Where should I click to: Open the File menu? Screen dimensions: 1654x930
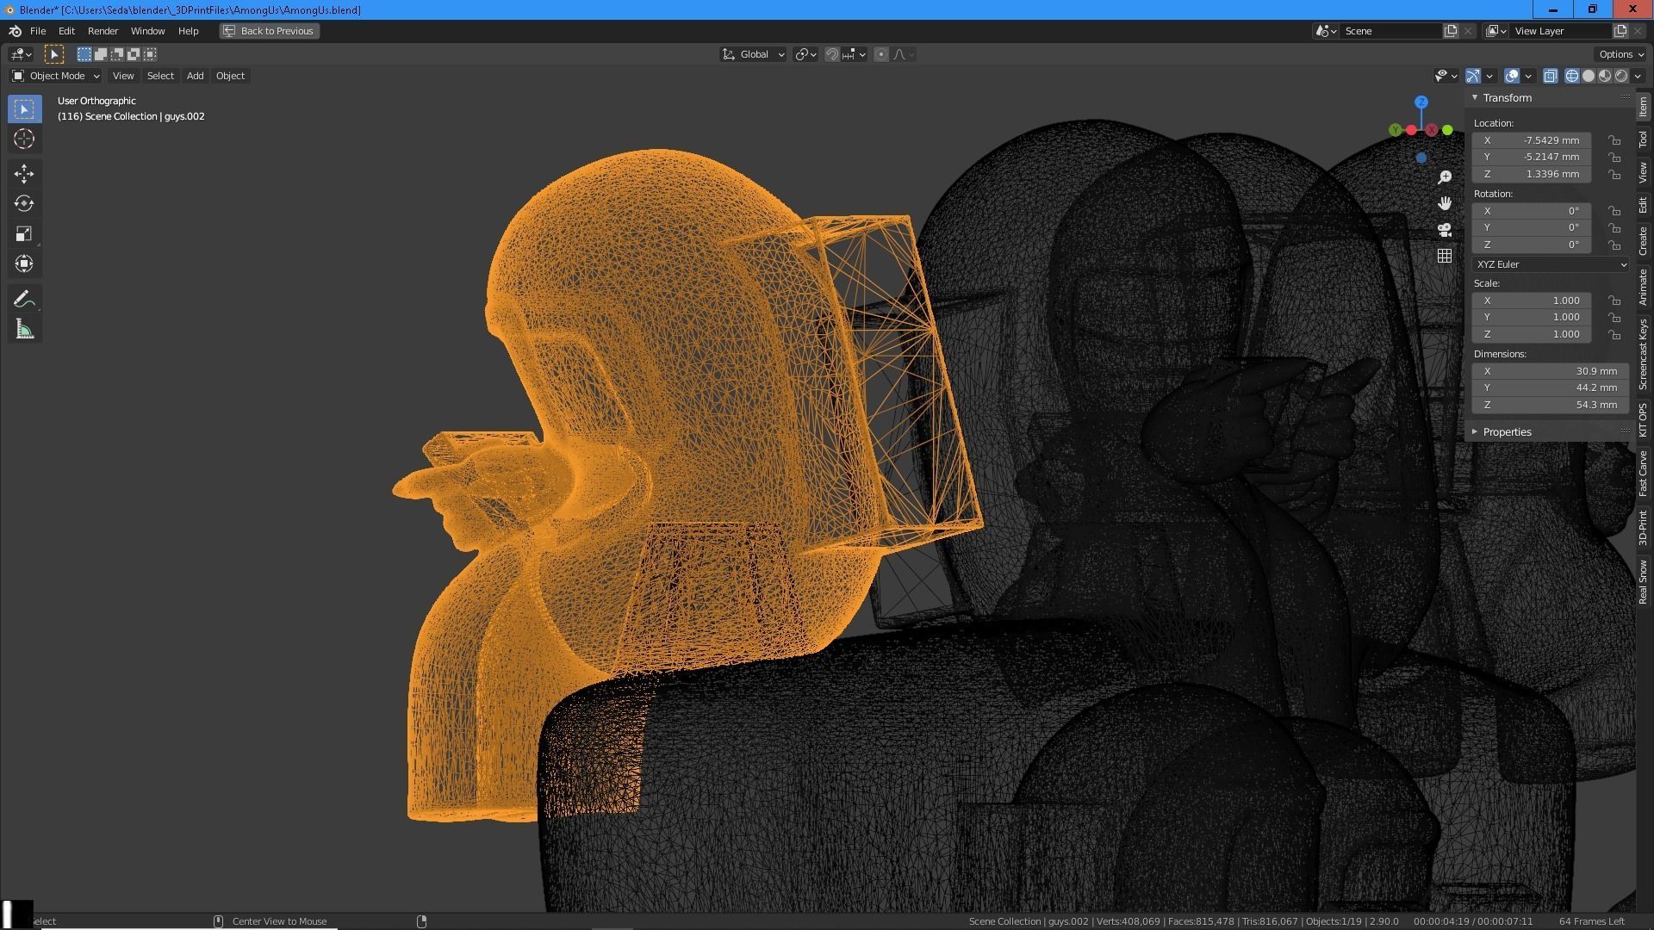(x=38, y=31)
